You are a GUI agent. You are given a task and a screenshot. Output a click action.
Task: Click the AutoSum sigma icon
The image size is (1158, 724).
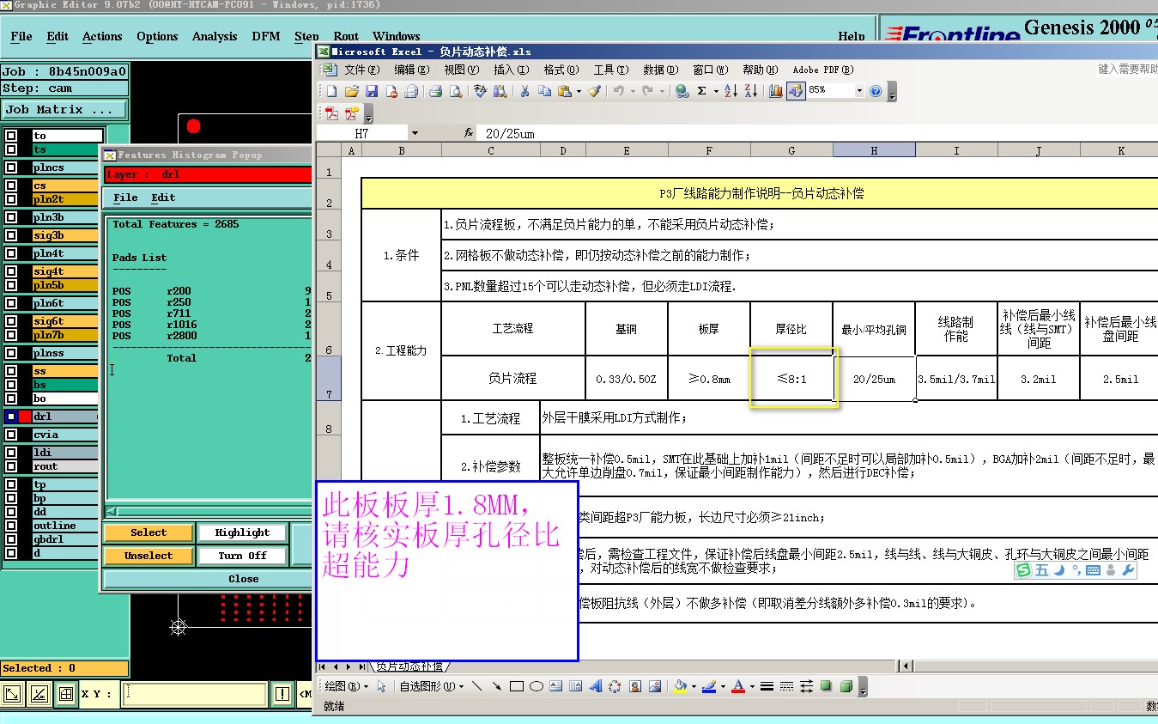[701, 91]
